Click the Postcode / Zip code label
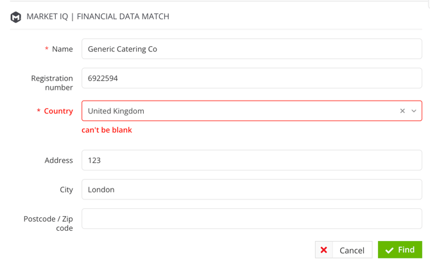430x268 pixels. [48, 223]
